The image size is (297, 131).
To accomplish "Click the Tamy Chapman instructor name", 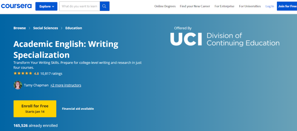I will (x=36, y=85).
